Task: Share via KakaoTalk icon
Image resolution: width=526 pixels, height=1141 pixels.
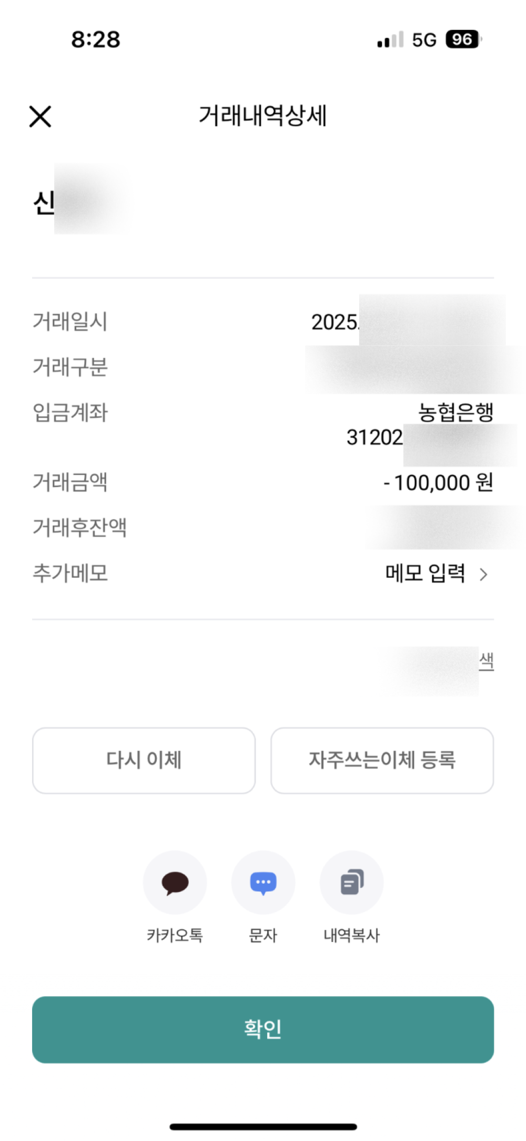Action: (x=175, y=882)
